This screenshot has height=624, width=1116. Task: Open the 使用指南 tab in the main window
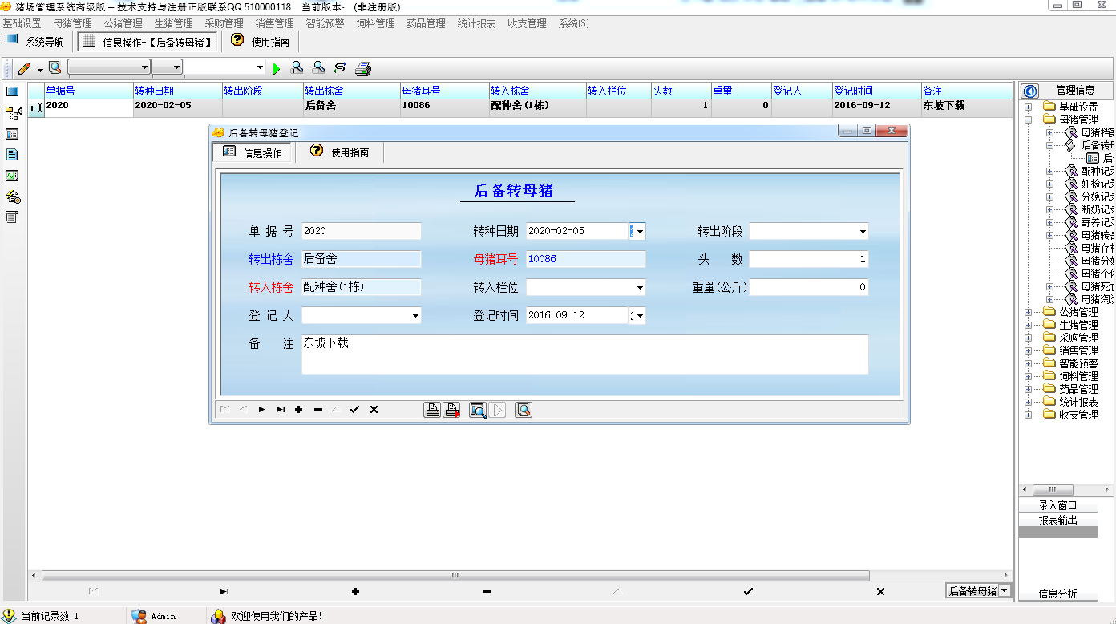[x=261, y=41]
